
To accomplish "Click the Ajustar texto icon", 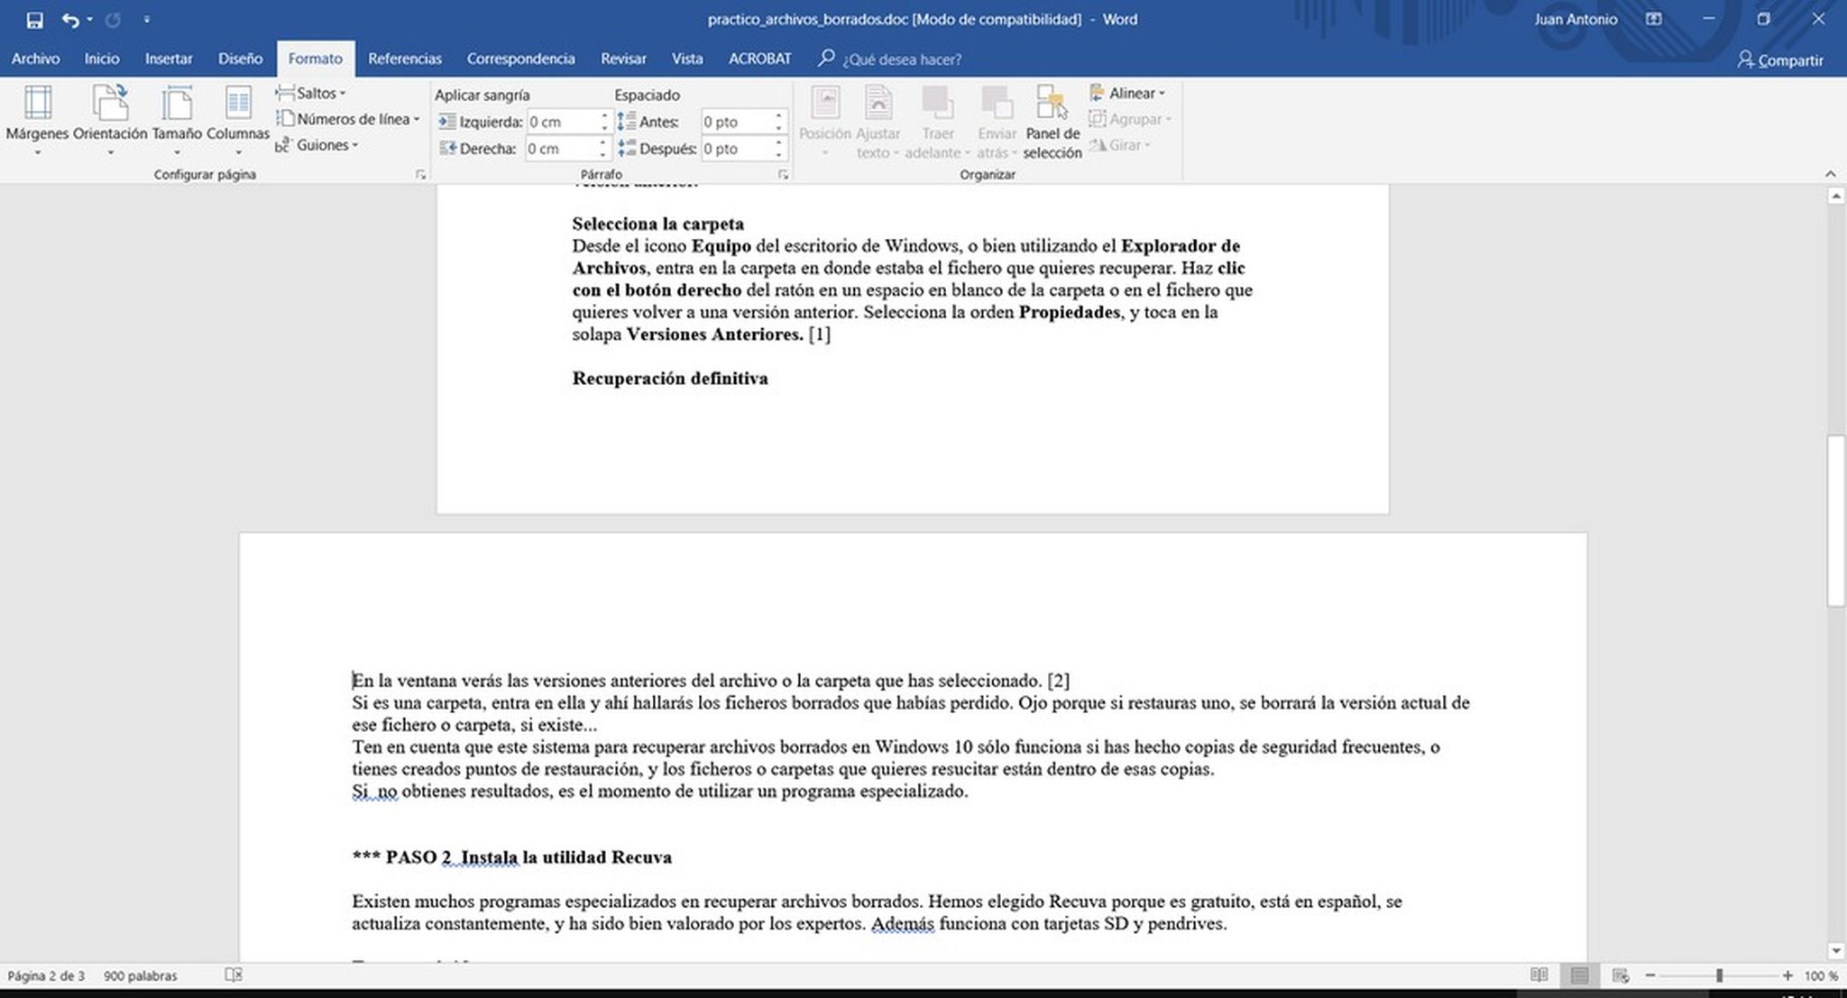I will click(878, 103).
